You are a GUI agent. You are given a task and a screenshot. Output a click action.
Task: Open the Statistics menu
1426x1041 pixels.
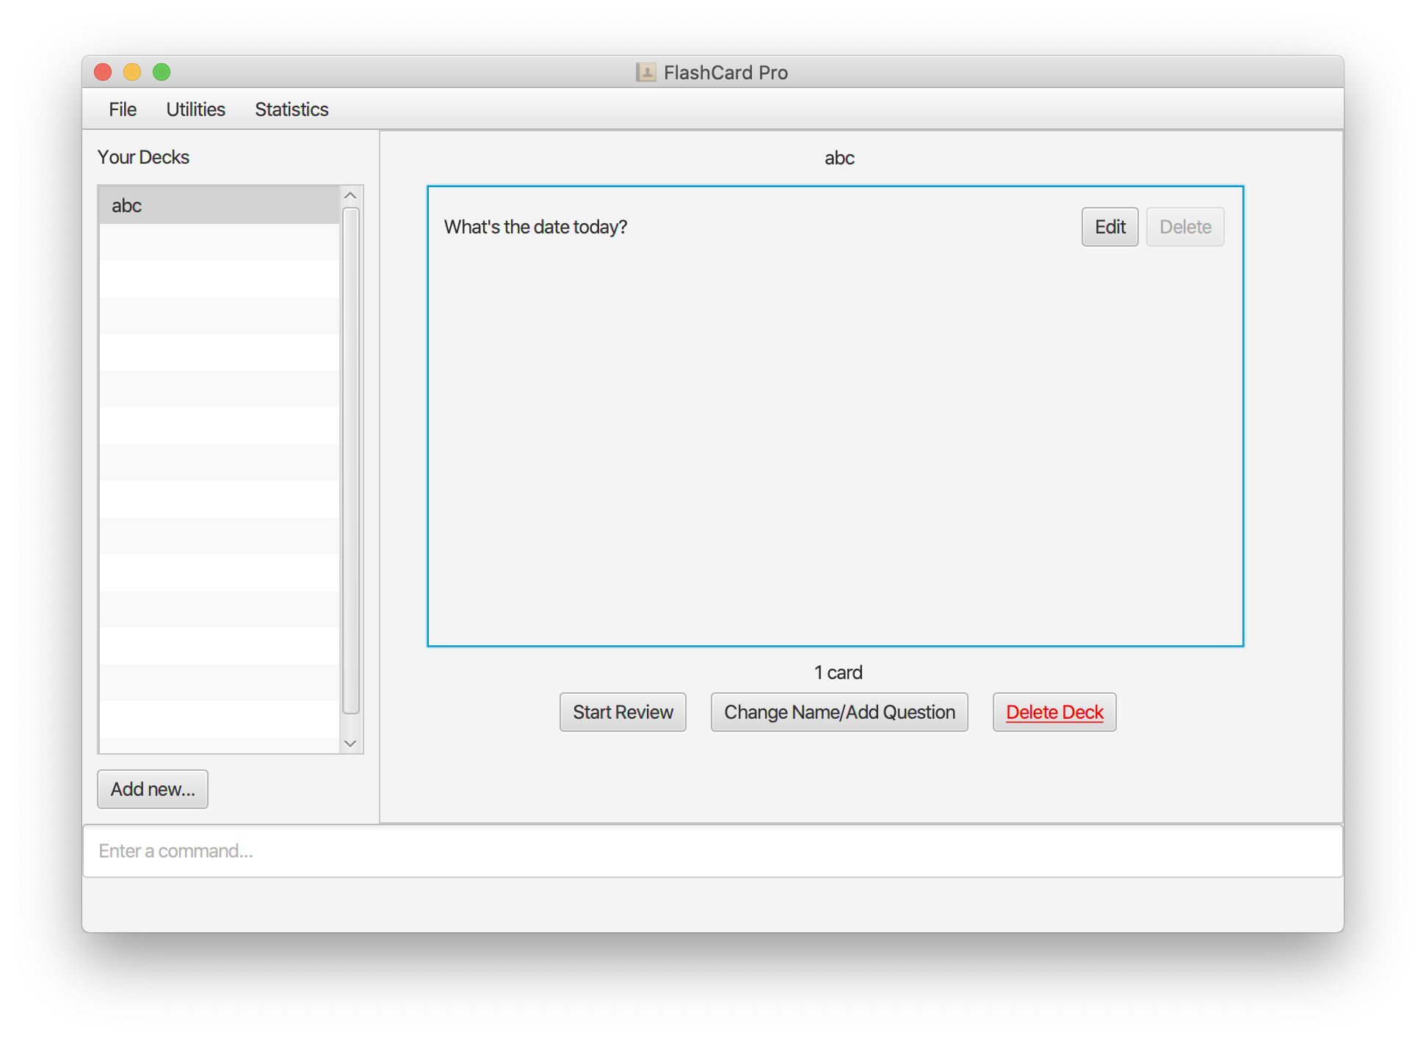pyautogui.click(x=292, y=109)
